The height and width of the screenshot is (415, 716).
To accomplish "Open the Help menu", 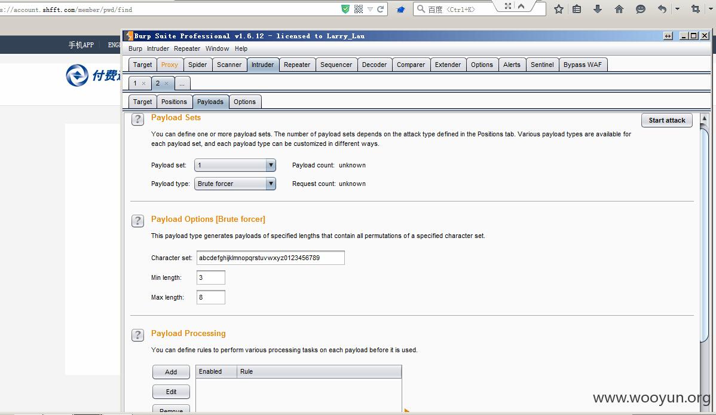I will (241, 48).
